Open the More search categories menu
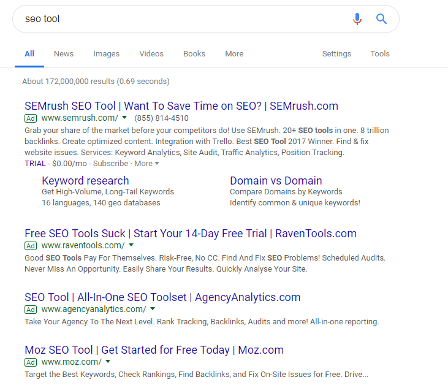Image resolution: width=448 pixels, height=385 pixels. [x=234, y=54]
